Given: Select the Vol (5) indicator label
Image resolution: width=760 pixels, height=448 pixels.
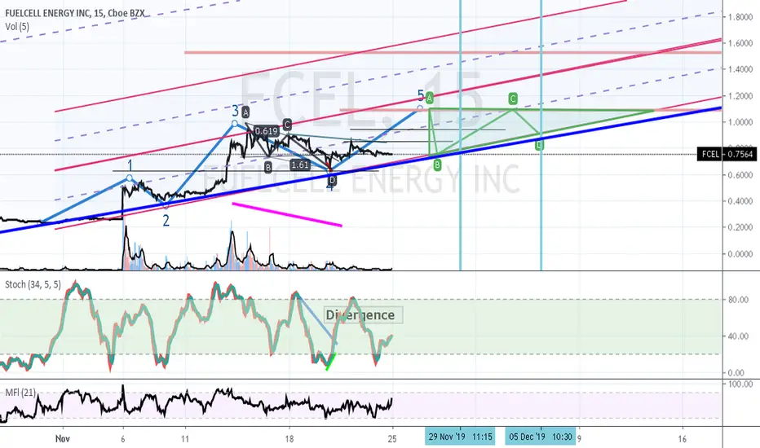Looking at the screenshot, I should [x=17, y=27].
